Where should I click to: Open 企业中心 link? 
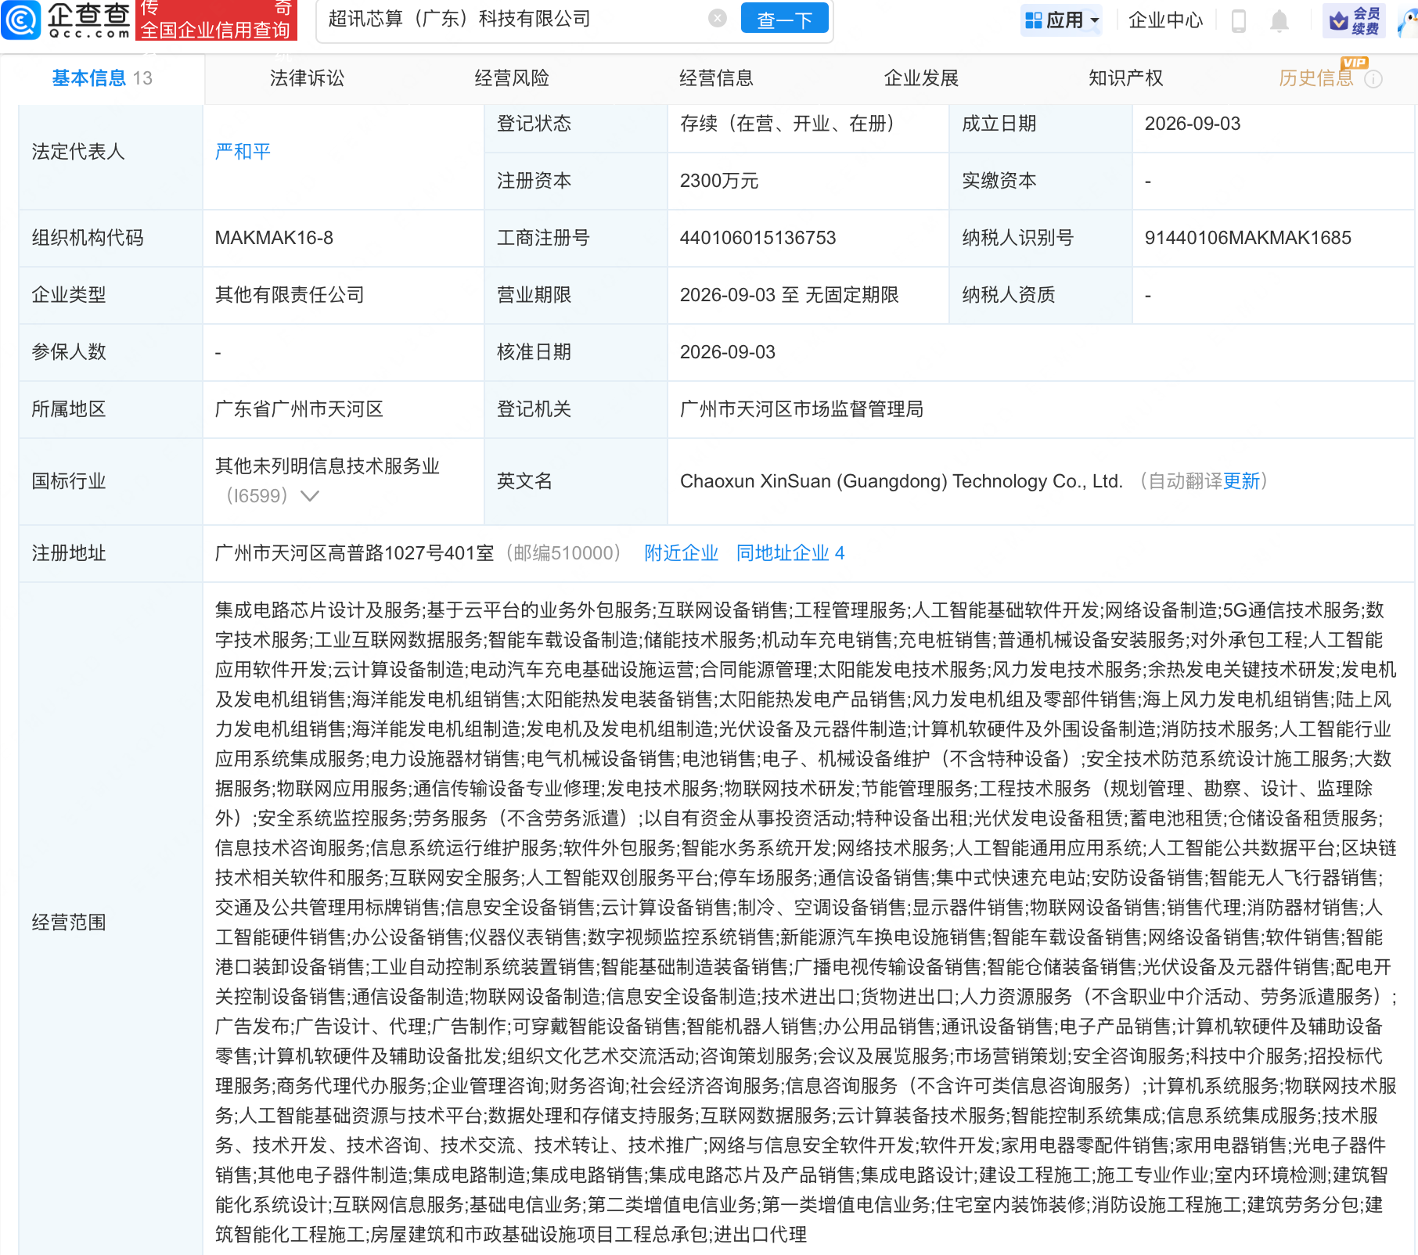pyautogui.click(x=1165, y=20)
